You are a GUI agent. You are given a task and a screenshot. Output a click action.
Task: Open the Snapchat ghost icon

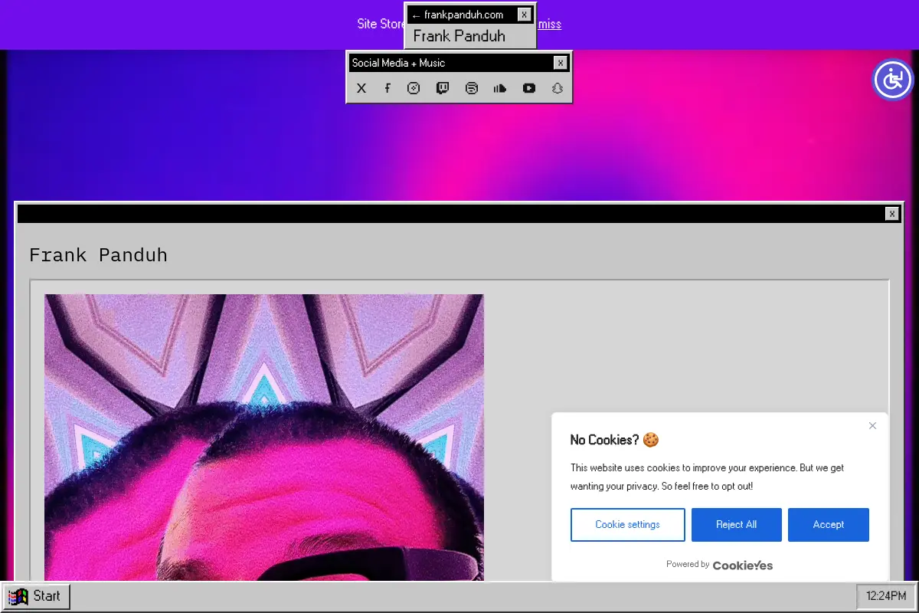click(x=558, y=88)
